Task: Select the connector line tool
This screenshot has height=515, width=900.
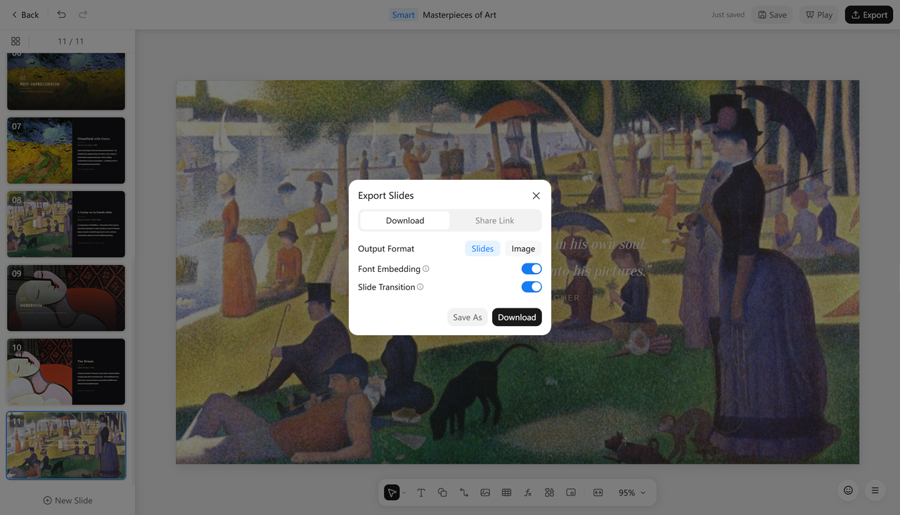Action: pos(464,493)
